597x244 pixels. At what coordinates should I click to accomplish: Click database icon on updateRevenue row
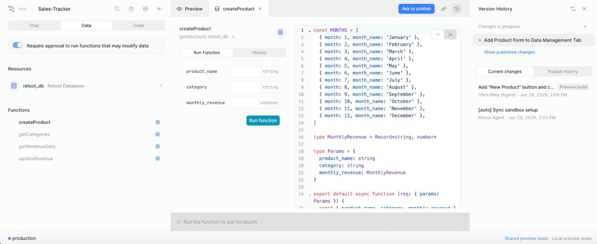coord(158,159)
